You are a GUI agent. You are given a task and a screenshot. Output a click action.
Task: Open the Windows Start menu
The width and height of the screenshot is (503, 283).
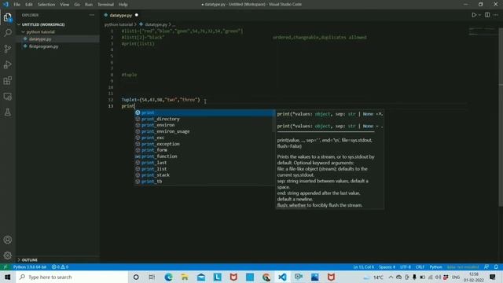coord(7,277)
